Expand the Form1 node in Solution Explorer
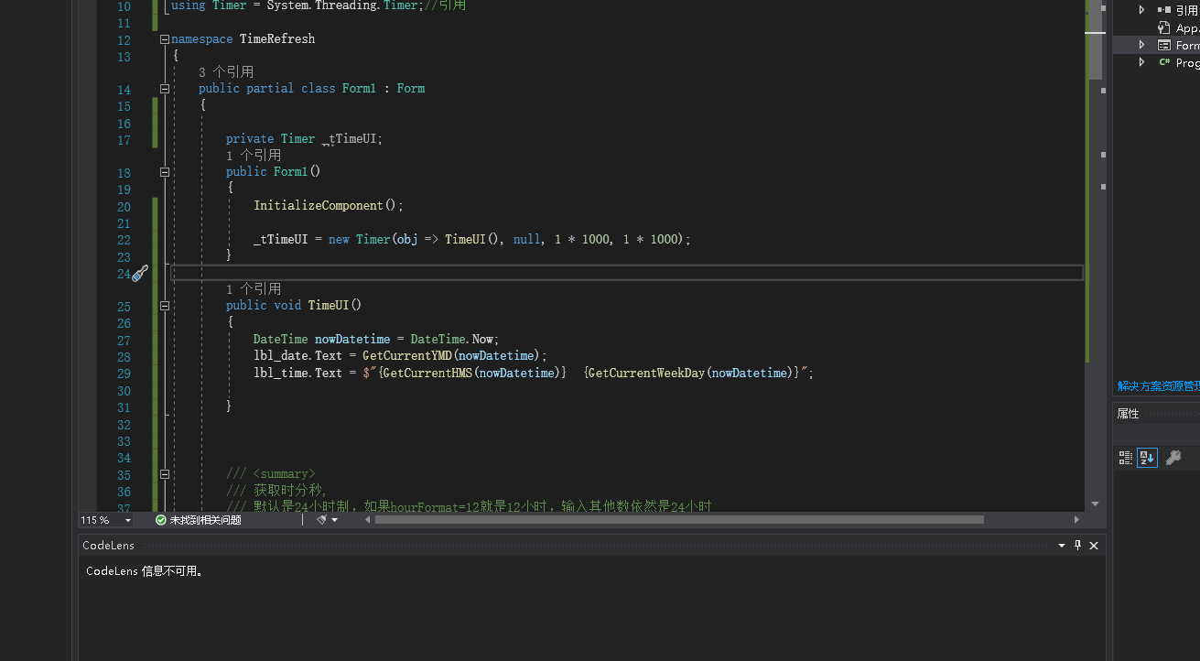This screenshot has width=1200, height=661. [x=1141, y=45]
